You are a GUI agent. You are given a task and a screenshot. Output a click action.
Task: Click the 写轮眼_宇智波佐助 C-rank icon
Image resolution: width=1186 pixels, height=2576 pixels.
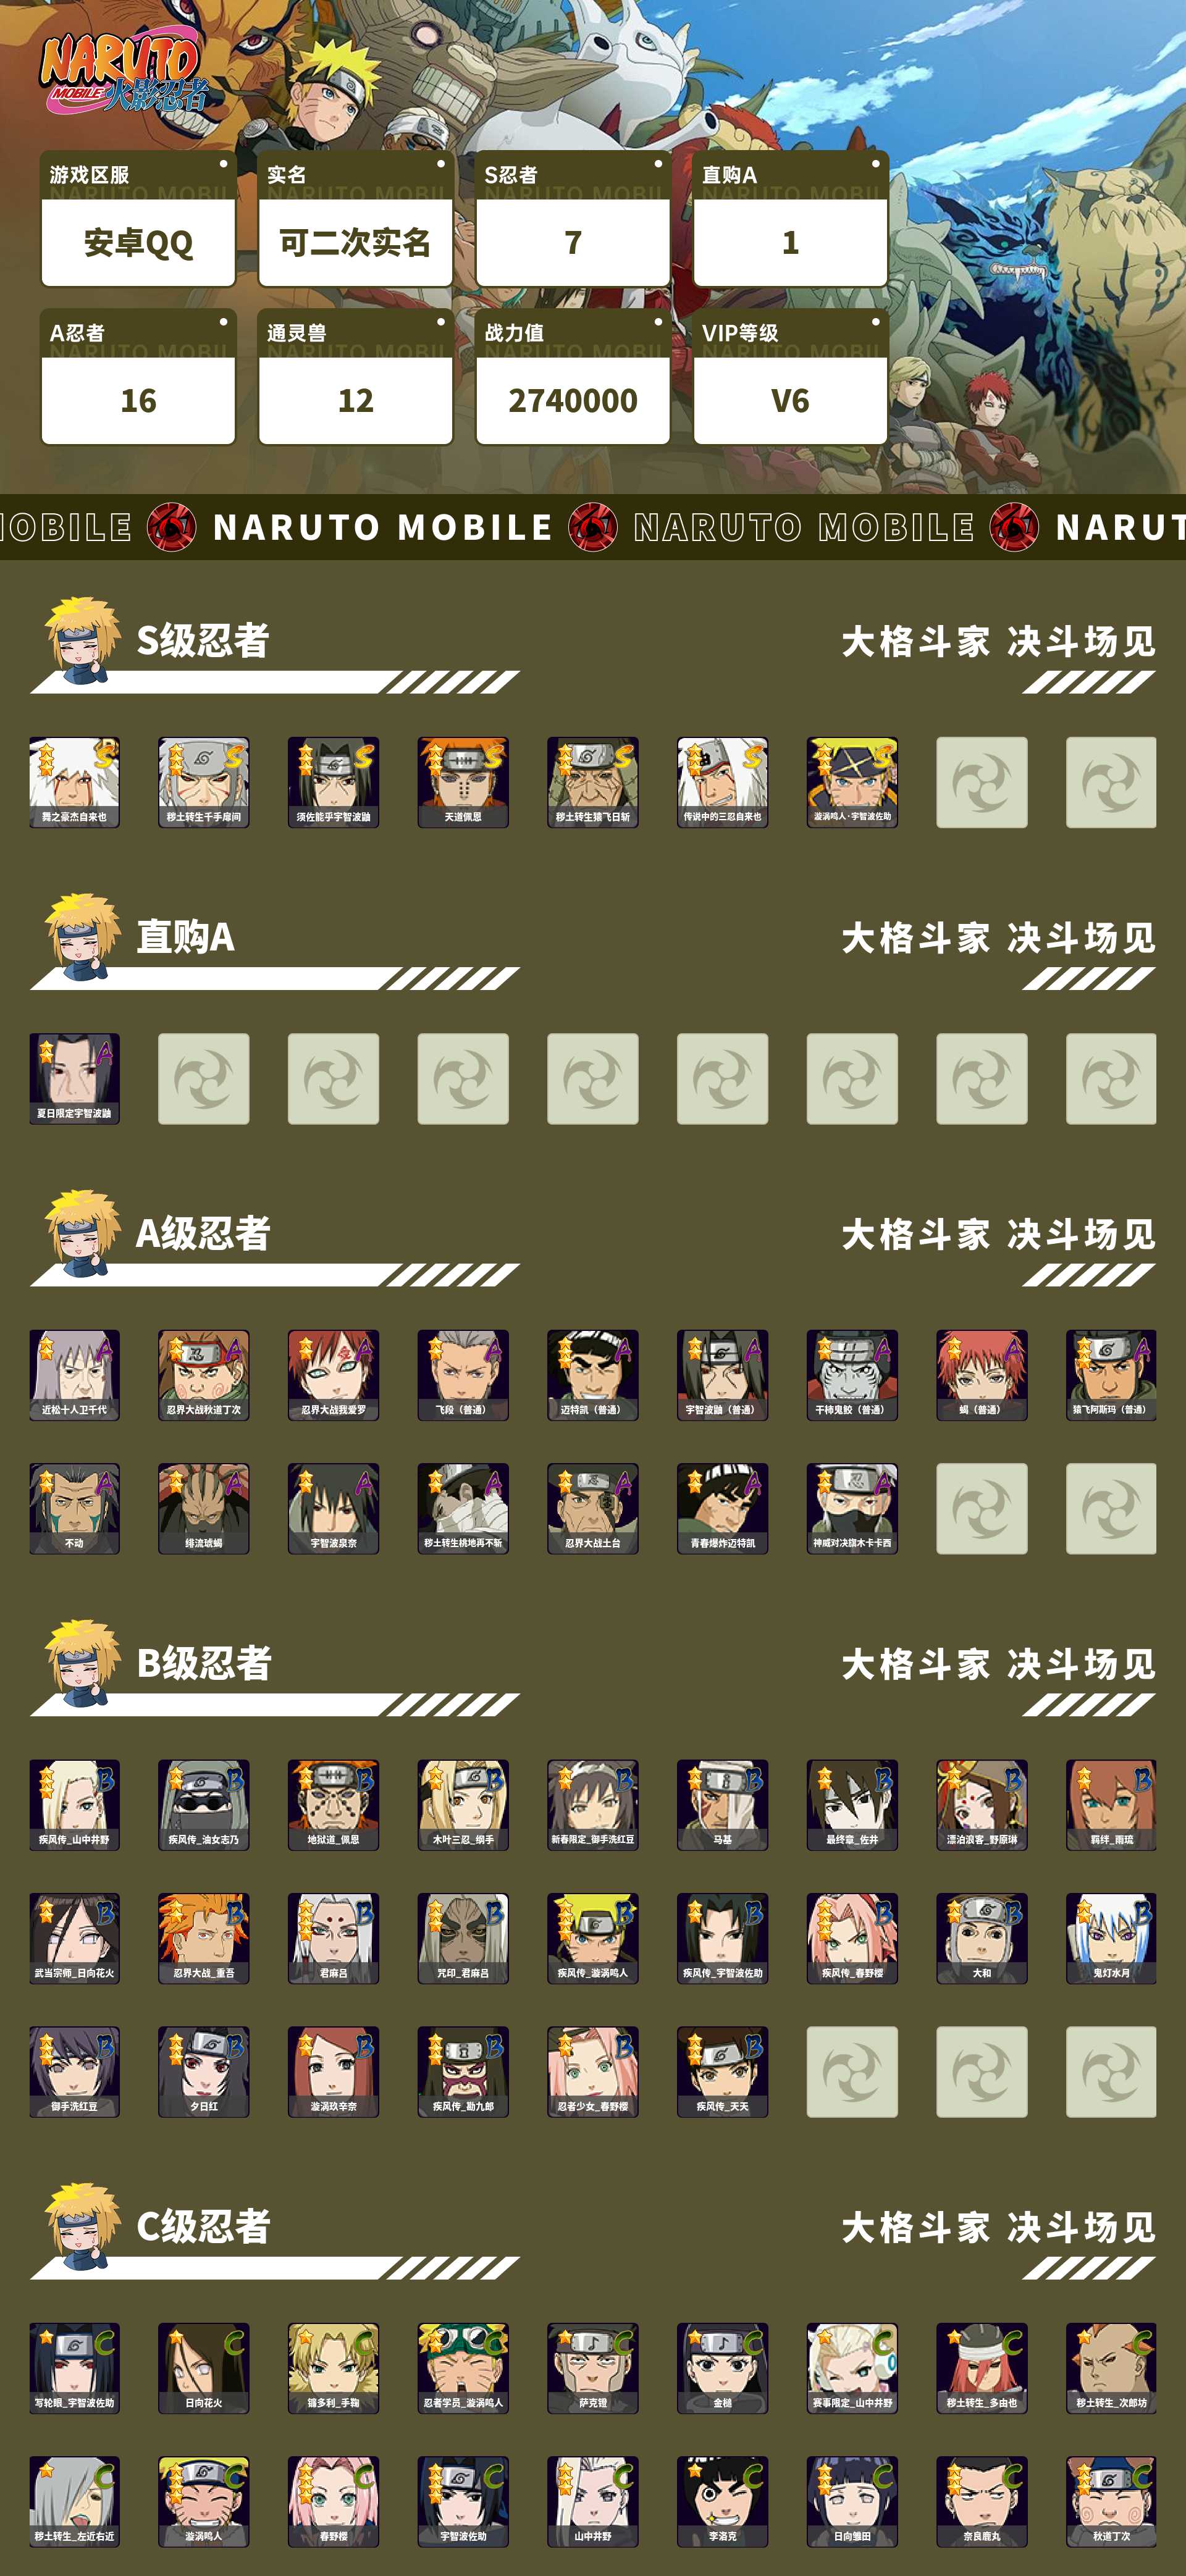pos(75,2368)
